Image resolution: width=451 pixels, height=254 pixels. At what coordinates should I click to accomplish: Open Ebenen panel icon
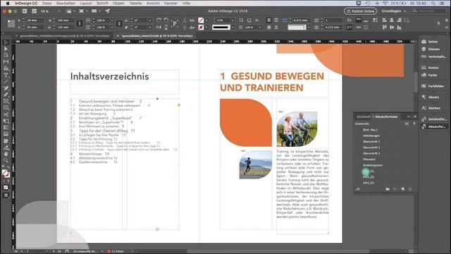tap(424, 49)
